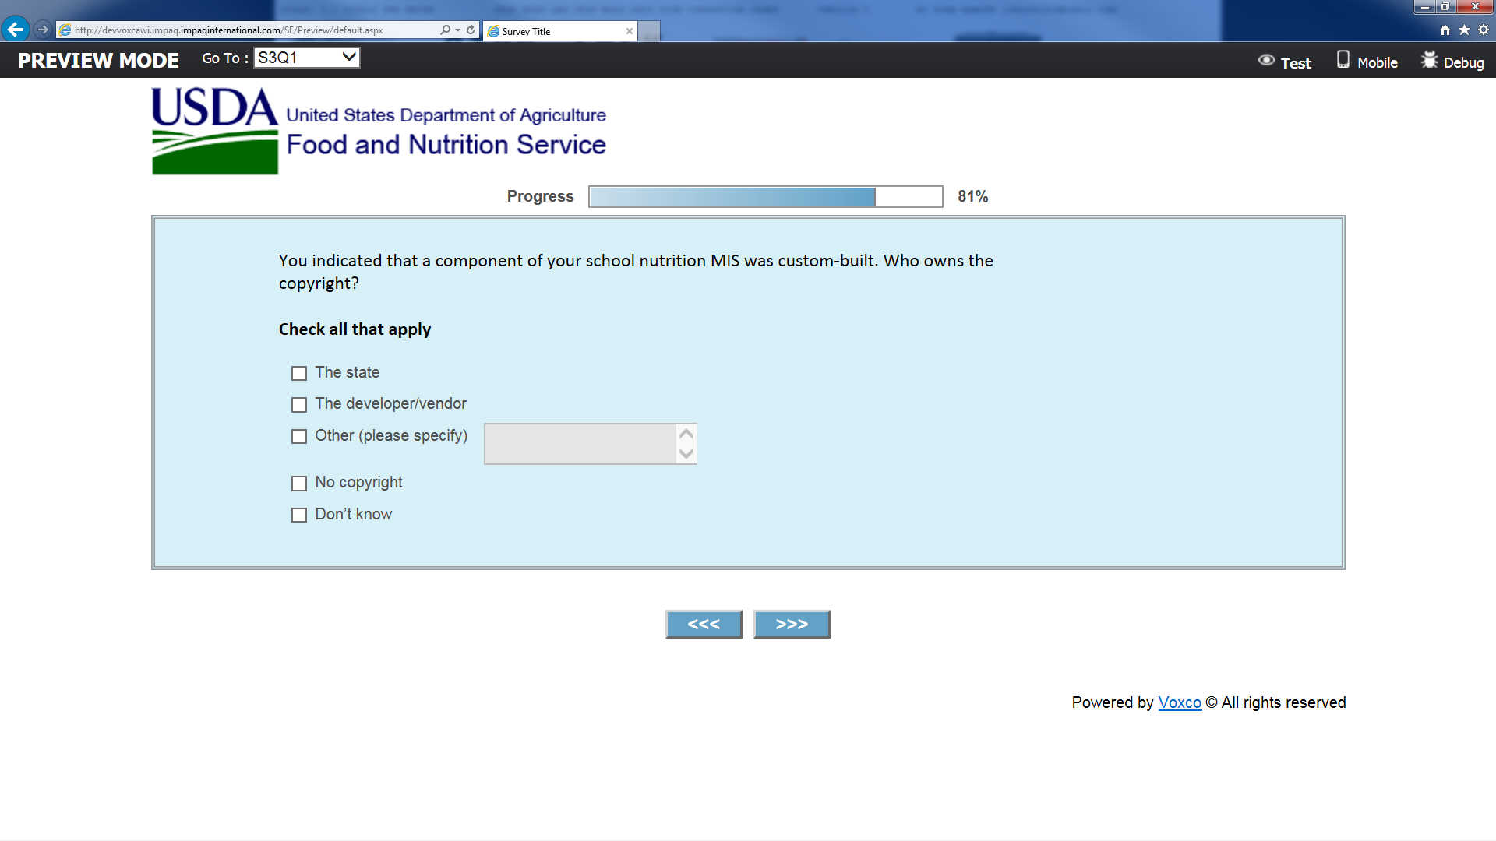
Task: Check "The state" checkbox
Action: pos(299,374)
